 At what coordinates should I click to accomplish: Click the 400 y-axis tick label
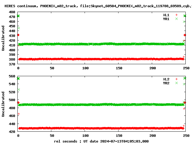pos(12,50)
